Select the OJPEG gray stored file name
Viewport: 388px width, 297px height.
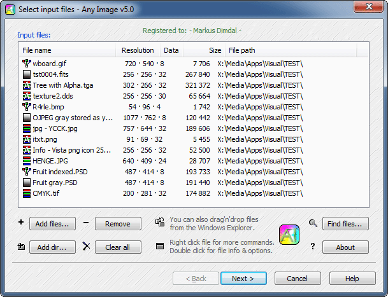point(73,118)
